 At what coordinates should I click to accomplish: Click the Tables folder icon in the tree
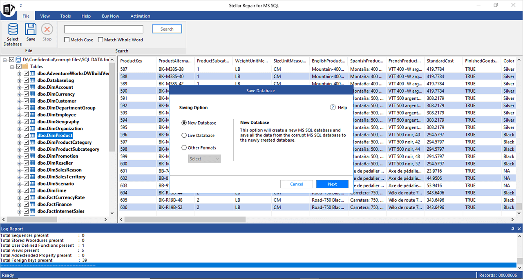pos(25,67)
